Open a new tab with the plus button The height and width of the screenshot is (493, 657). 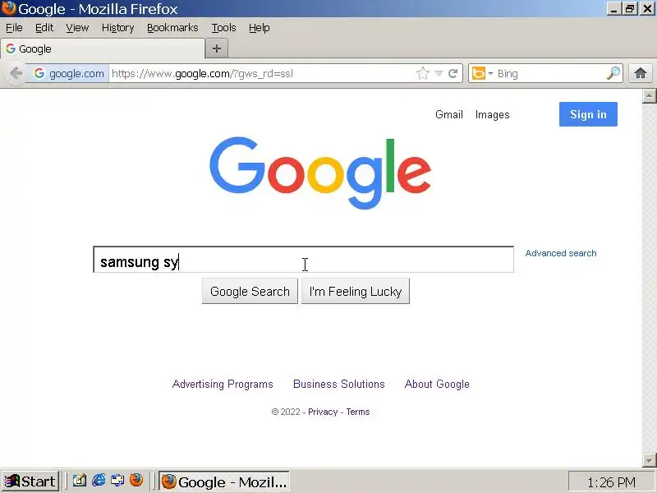tap(217, 48)
